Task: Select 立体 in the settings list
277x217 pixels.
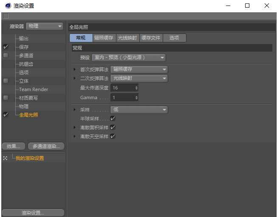Action: [24, 81]
